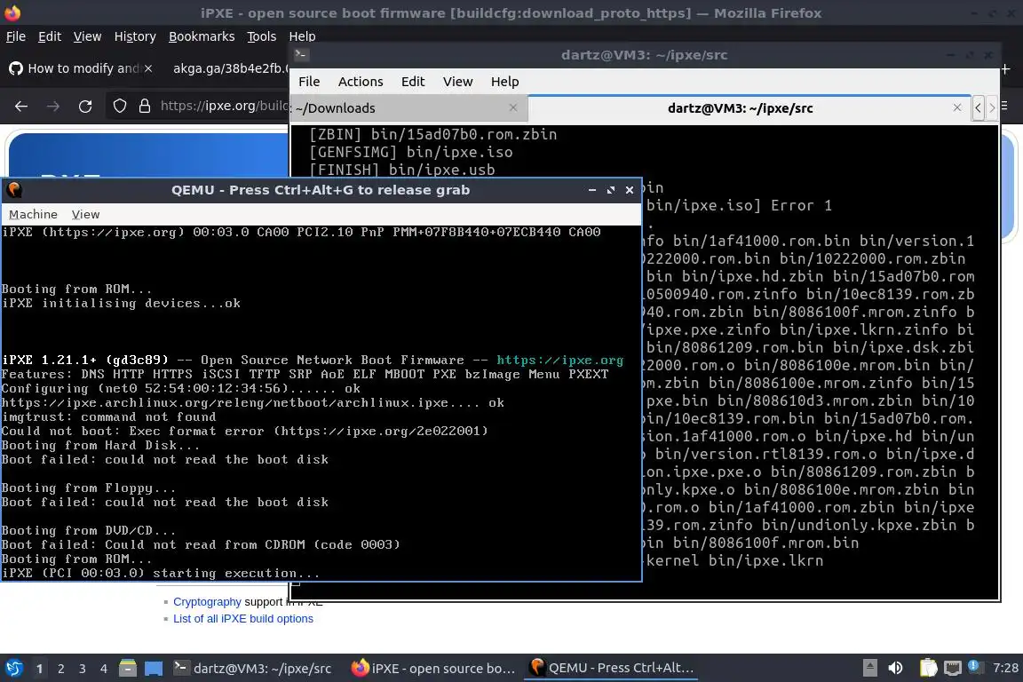Click terminal window title icon

click(301, 55)
